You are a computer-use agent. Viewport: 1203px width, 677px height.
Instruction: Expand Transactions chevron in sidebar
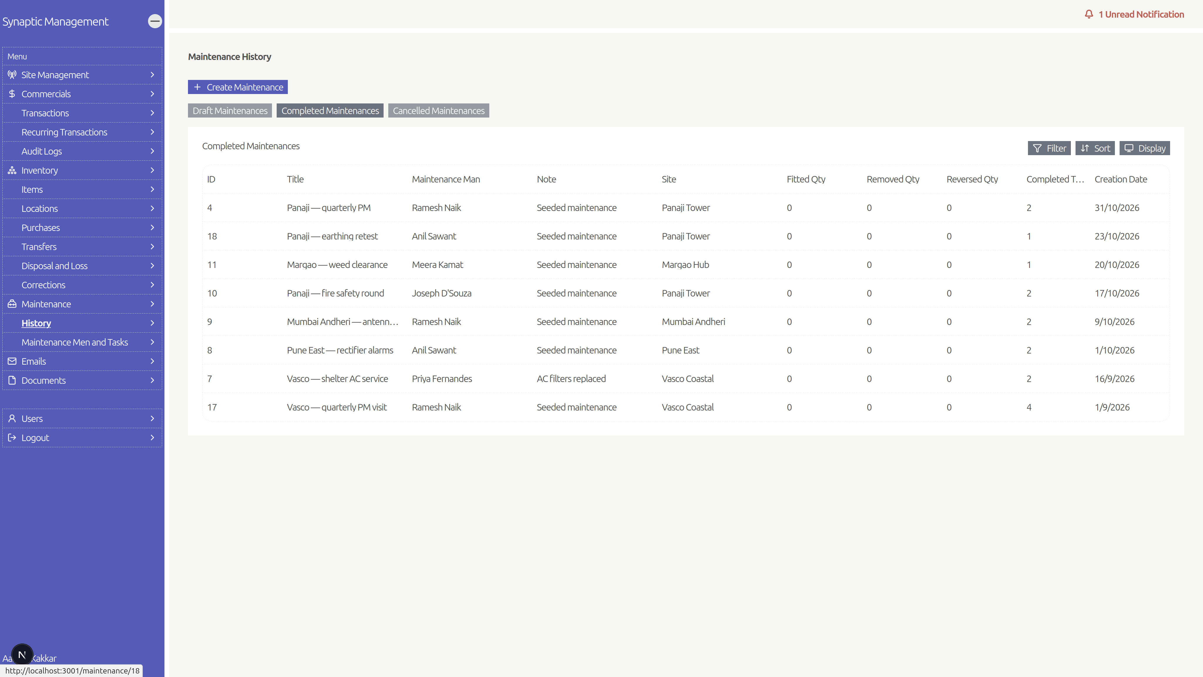point(152,113)
